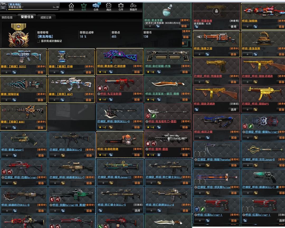Click lock icon on 怀旧|盘龙血煞
This screenshot has height=228, width=285.
tap(255, 54)
